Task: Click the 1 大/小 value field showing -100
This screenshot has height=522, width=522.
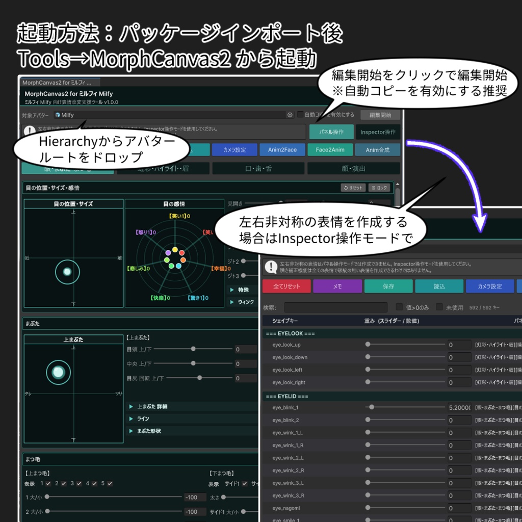Action: pos(195,497)
